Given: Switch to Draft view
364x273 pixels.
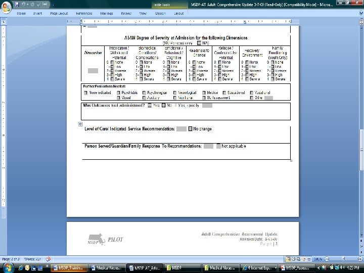Looking at the screenshot, I should pyautogui.click(x=309, y=259).
